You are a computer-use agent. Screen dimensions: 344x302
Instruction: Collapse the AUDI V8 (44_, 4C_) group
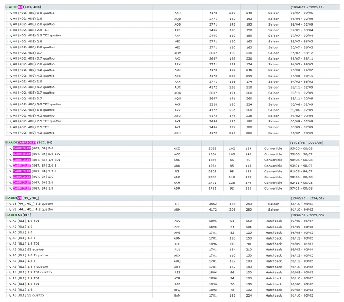pyautogui.click(x=6, y=198)
